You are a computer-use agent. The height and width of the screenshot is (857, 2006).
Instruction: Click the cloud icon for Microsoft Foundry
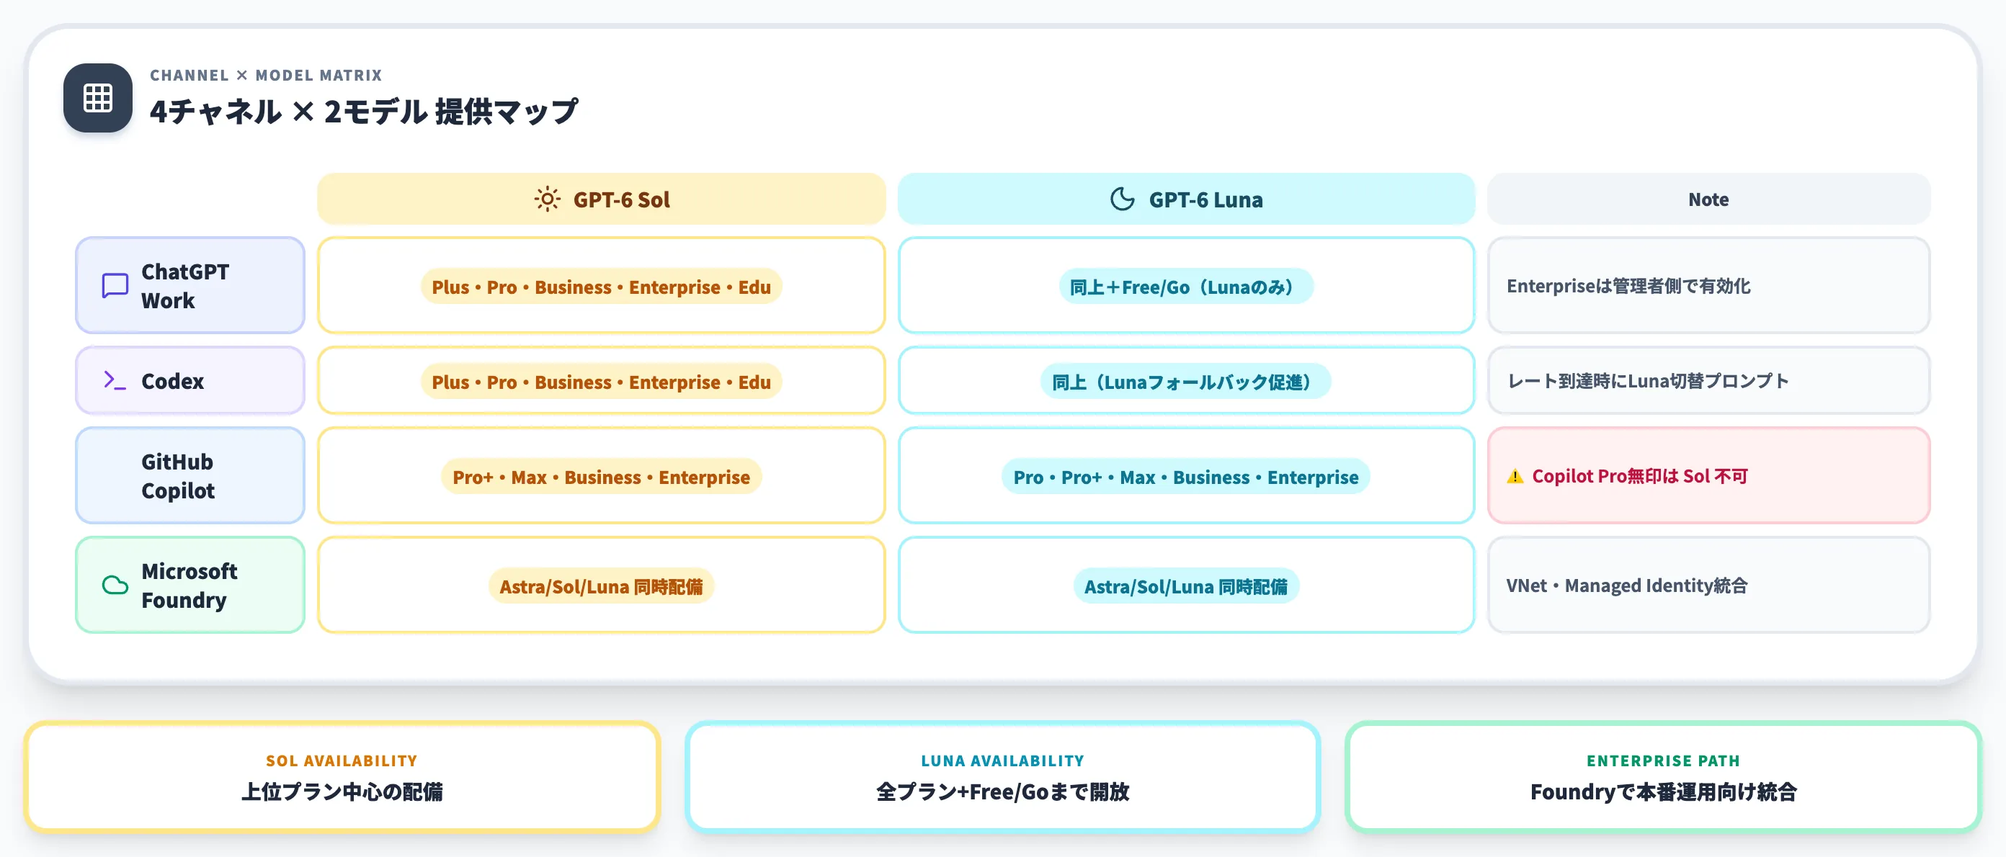[115, 585]
